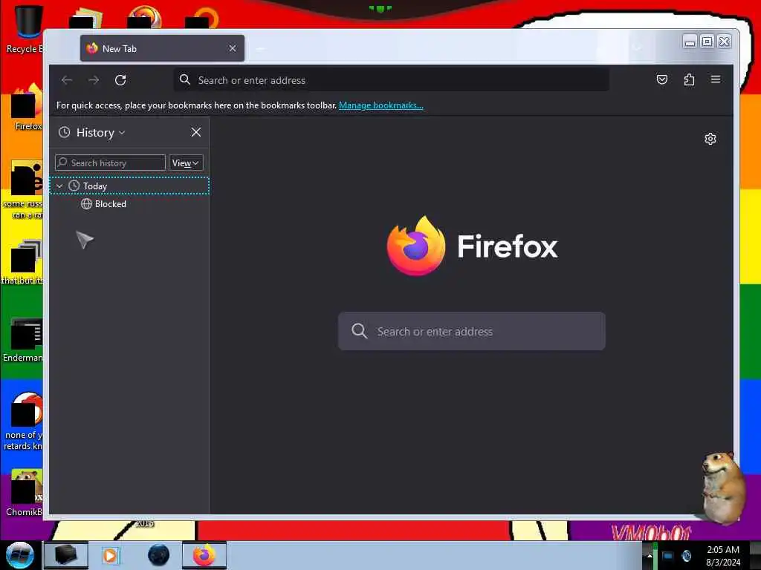761x570 pixels.
Task: Open the taskbar clock showing 2:05 AM
Action: click(723, 556)
